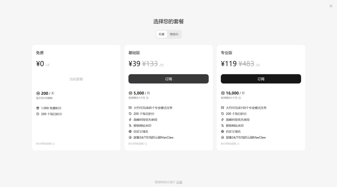This screenshot has height=187, width=337.
Task: Click the globe icon in the 基础版 card
Action: pyautogui.click(x=130, y=131)
